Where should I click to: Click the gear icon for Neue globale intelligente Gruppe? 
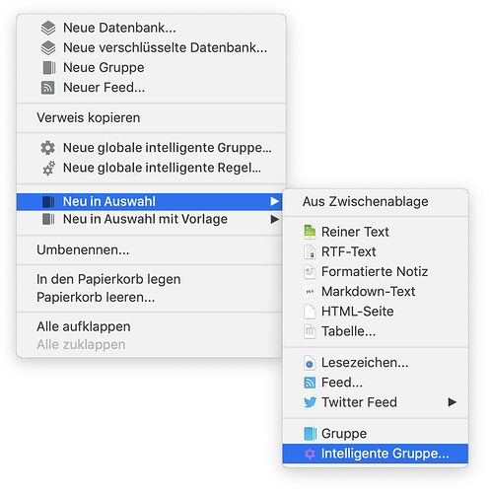[x=48, y=148]
